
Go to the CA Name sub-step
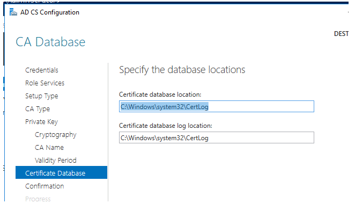pyautogui.click(x=49, y=148)
